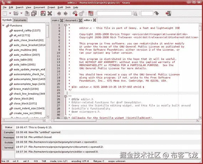203x164 pixels.
Task: Collapse the fold marker at line 31
Action: click(x=66, y=118)
